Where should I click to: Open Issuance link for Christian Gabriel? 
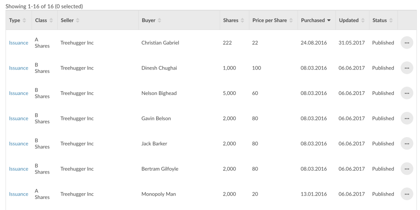[18, 43]
